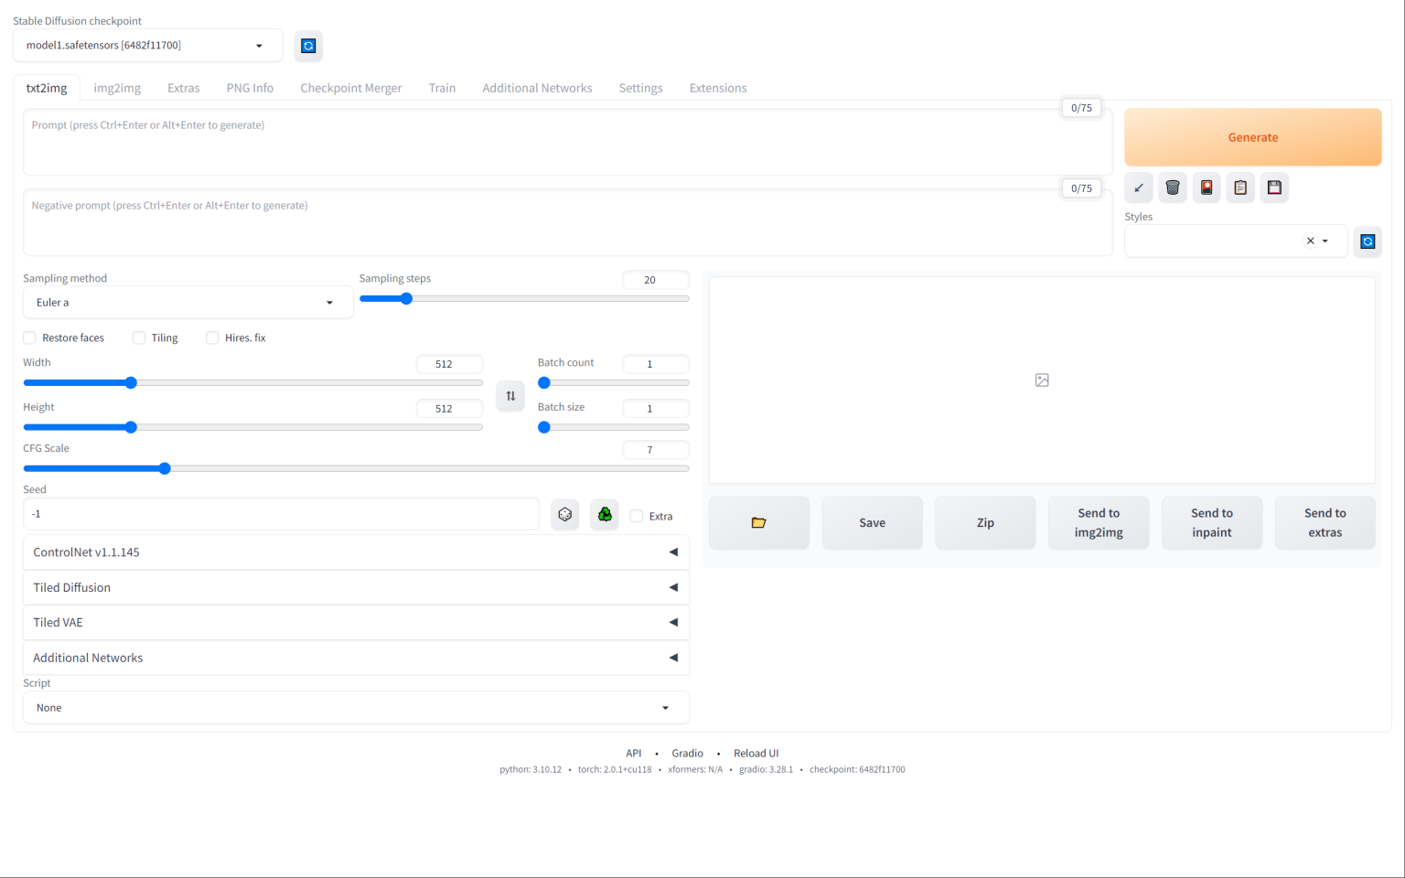The height and width of the screenshot is (878, 1405).
Task: Randomize seed with the dice icon
Action: tap(565, 515)
